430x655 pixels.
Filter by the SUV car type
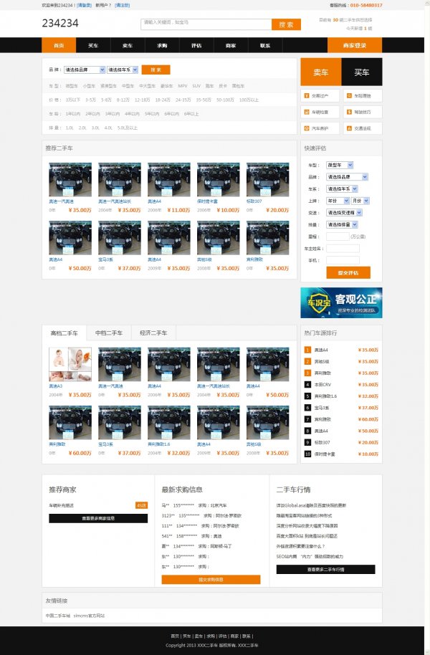(x=196, y=86)
